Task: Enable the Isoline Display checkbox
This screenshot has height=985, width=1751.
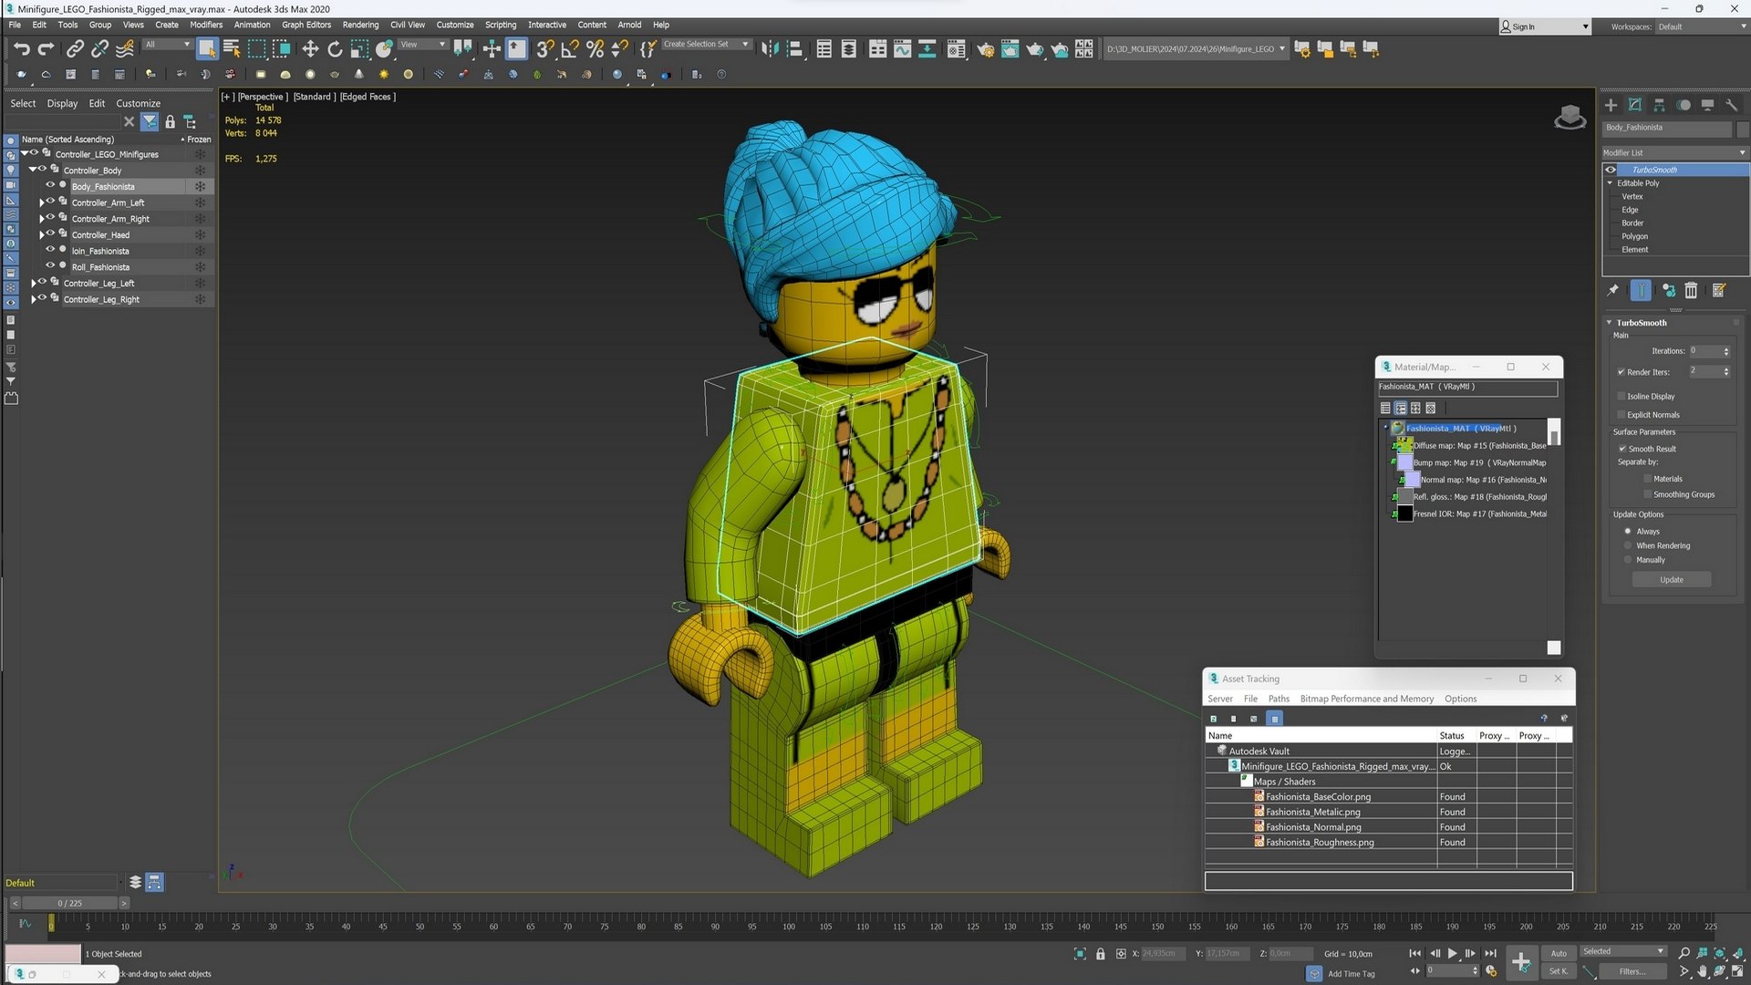Action: tap(1621, 396)
